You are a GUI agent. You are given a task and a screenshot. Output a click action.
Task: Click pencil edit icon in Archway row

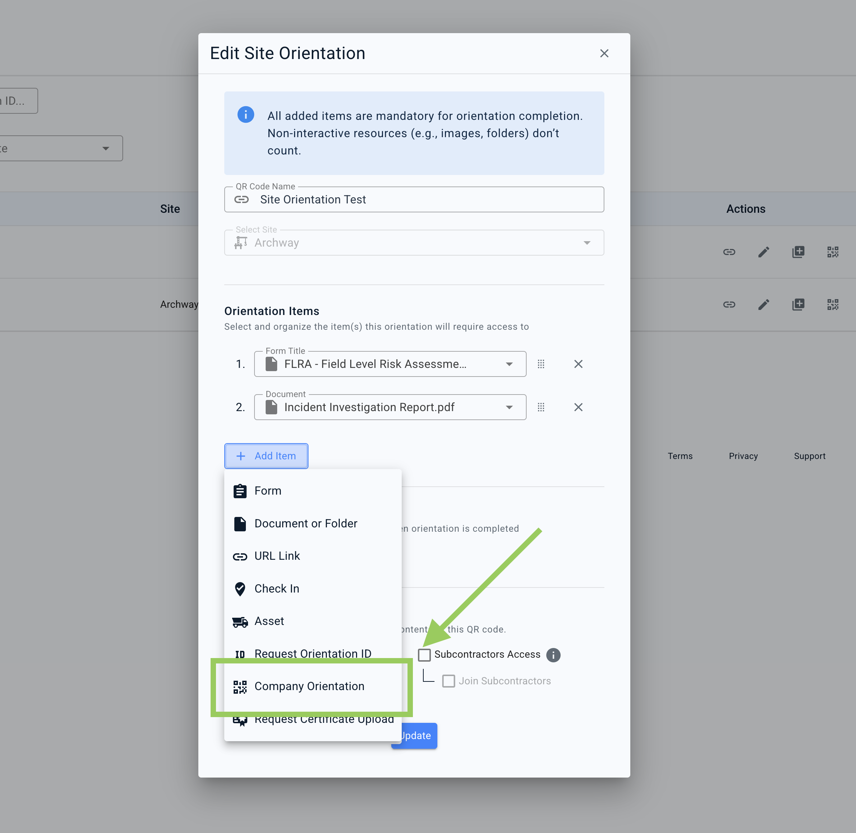[x=763, y=305]
